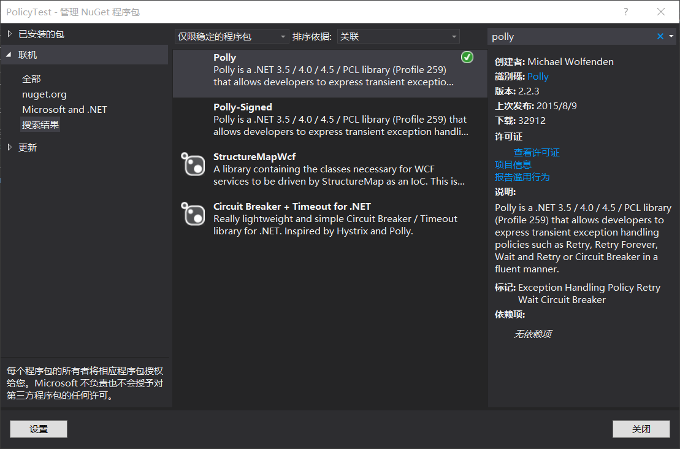Click the Circuit Breaker + Timeout package icon
The image size is (680, 449).
click(x=193, y=214)
